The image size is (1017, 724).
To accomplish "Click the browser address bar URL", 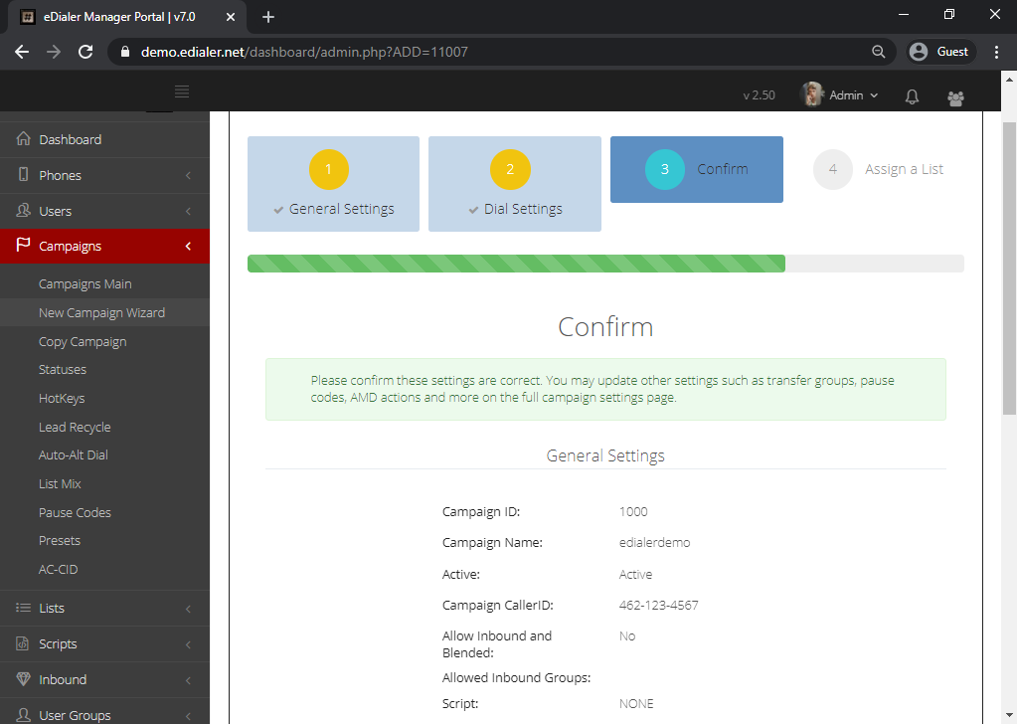I will click(304, 52).
